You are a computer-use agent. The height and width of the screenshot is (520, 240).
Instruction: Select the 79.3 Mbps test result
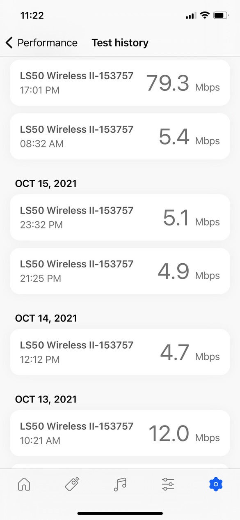click(120, 83)
